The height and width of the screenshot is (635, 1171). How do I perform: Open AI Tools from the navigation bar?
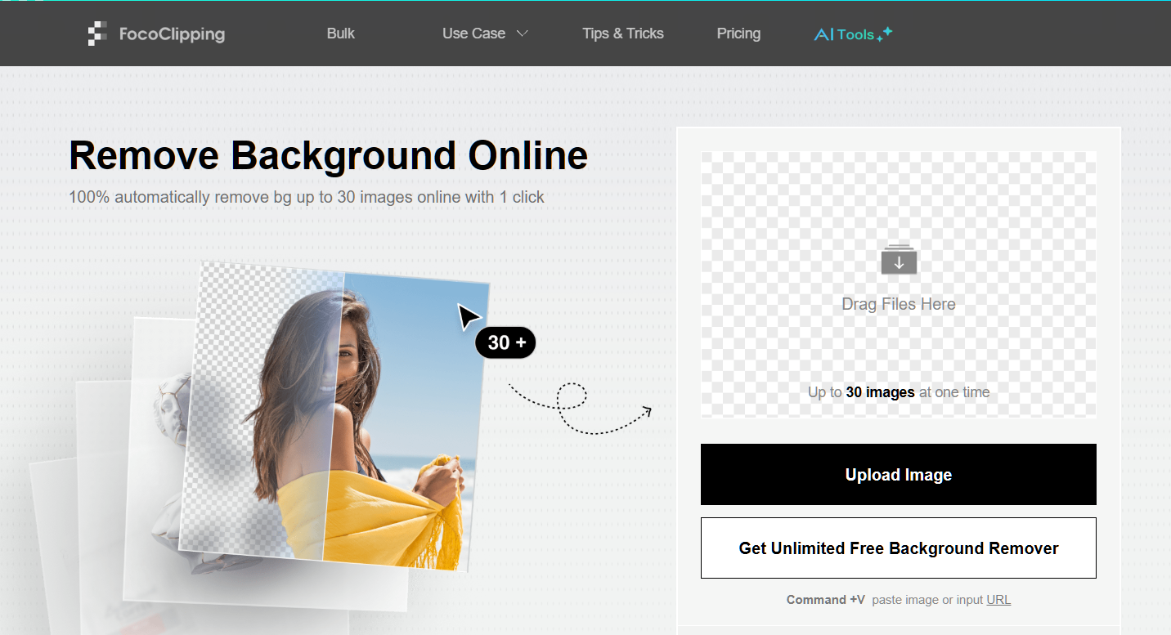pyautogui.click(x=844, y=34)
